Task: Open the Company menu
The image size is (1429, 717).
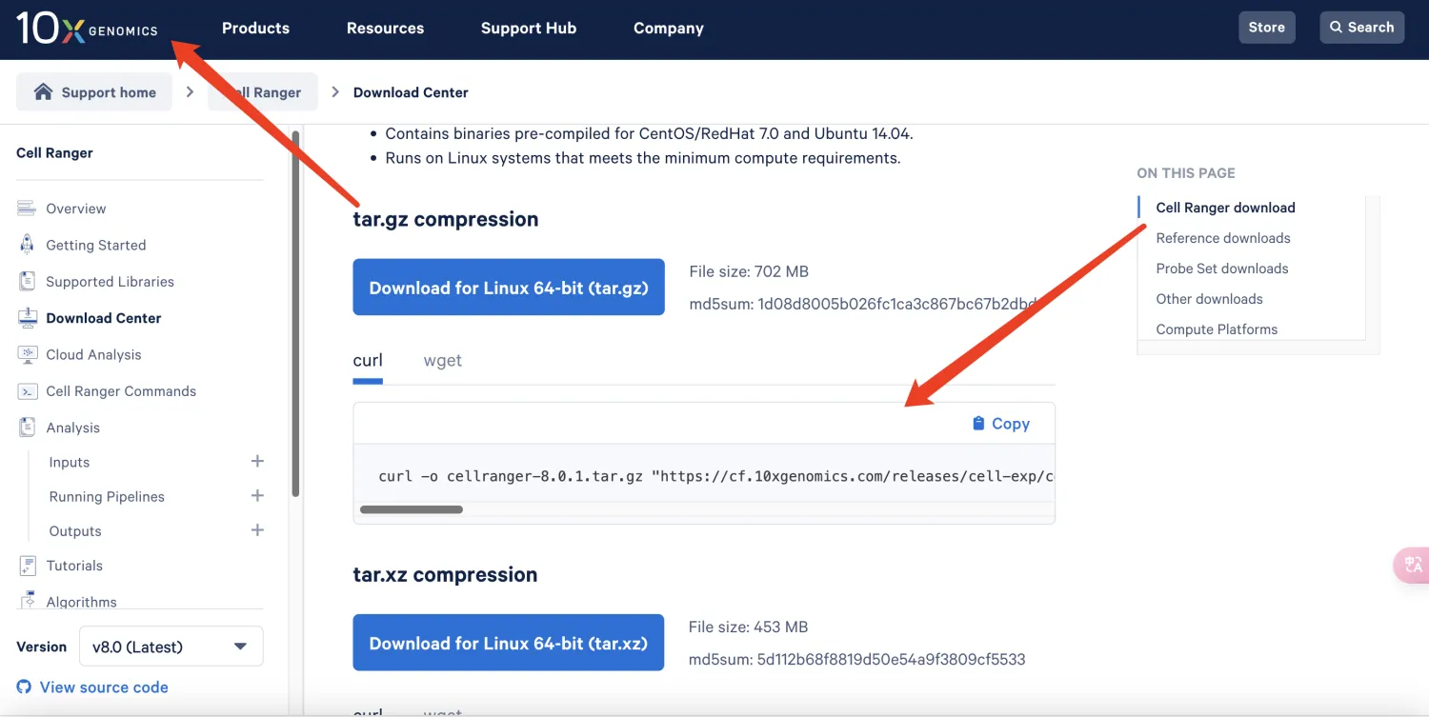Action: [x=669, y=28]
